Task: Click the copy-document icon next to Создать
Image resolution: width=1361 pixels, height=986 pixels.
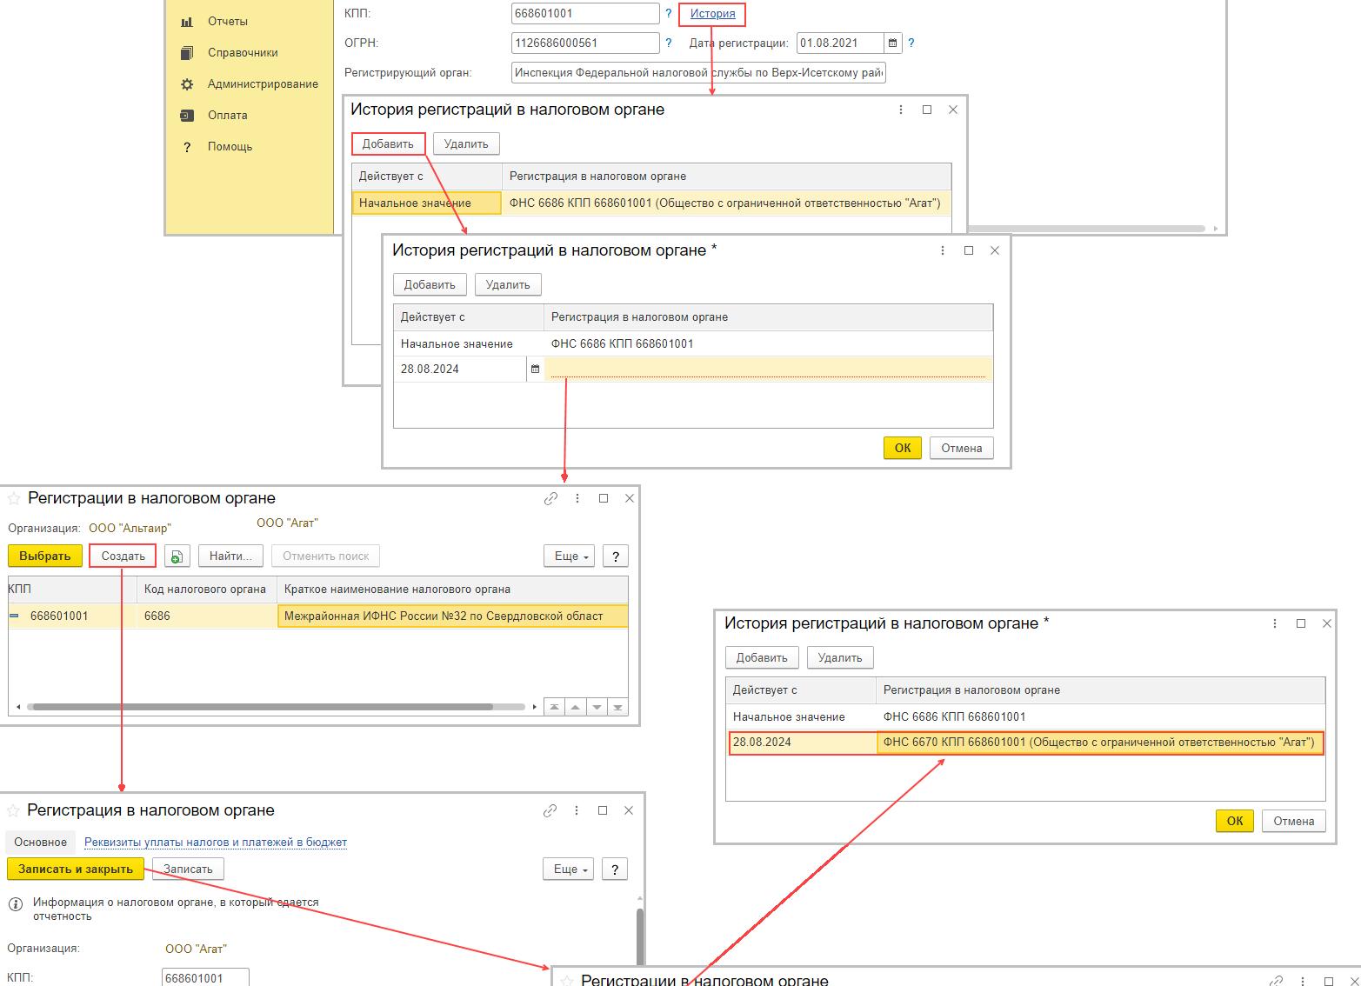Action: [177, 556]
